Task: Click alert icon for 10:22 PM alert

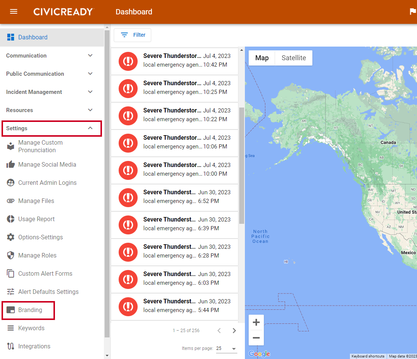Action: point(128,116)
